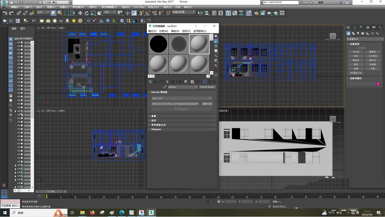Click the 长方体 create button

pos(356,52)
